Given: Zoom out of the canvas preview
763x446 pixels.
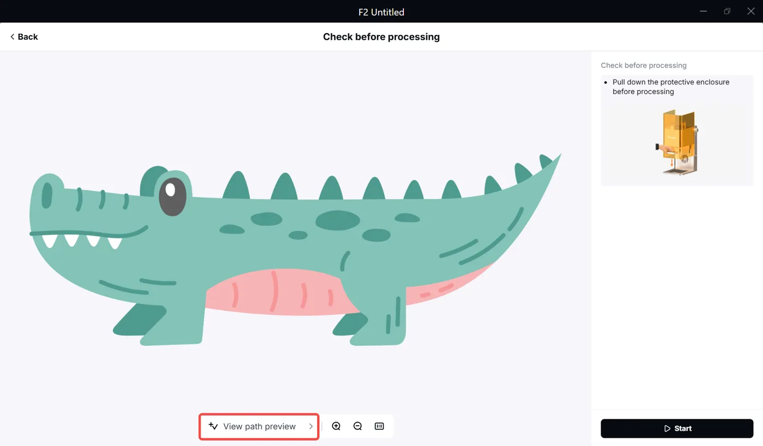Looking at the screenshot, I should point(358,426).
